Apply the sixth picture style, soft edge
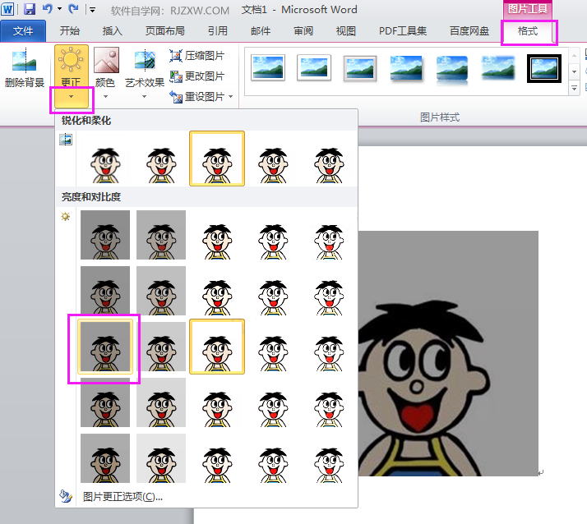The width and height of the screenshot is (587, 524). pyautogui.click(x=498, y=67)
